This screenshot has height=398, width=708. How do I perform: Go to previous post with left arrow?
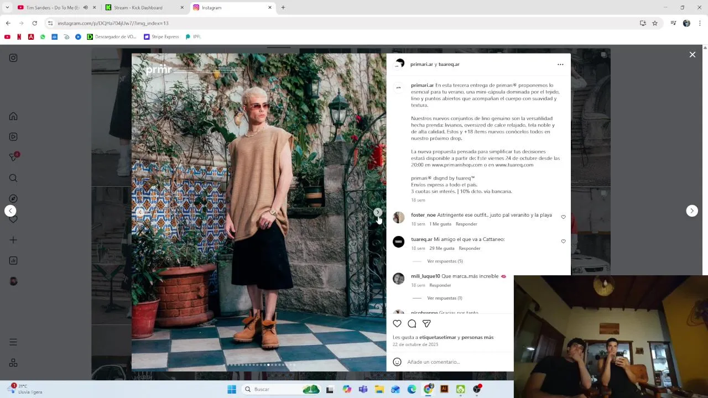pos(10,211)
